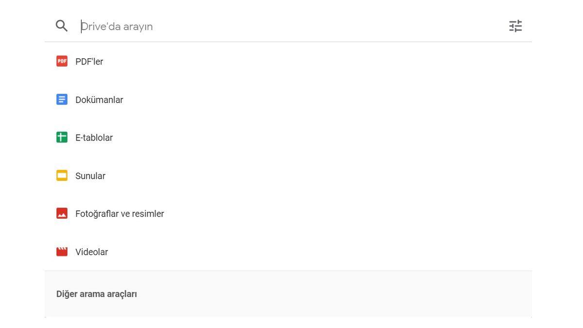Dismiss suggestions by clicking outside the panel
The height and width of the screenshot is (328, 583).
coord(559,194)
